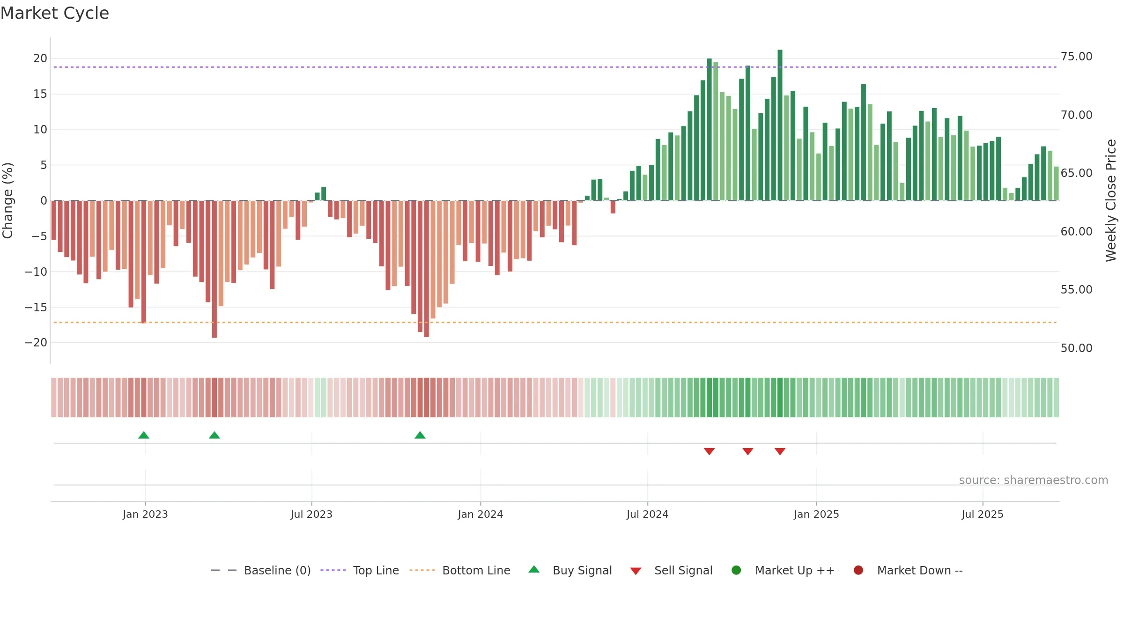Click the green Buy Signal triangle icon in legend

534,569
